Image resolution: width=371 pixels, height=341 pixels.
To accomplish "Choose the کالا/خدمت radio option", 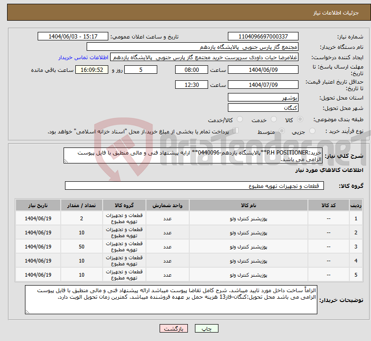I will (240, 120).
